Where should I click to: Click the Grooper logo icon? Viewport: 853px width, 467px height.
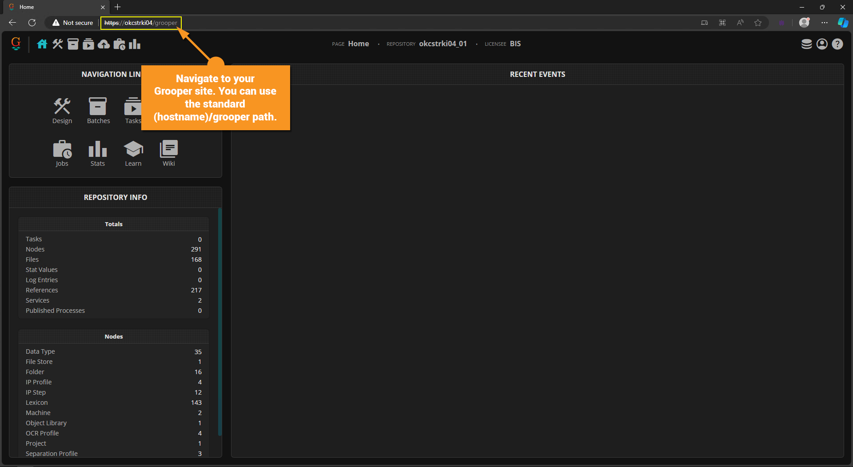point(16,44)
